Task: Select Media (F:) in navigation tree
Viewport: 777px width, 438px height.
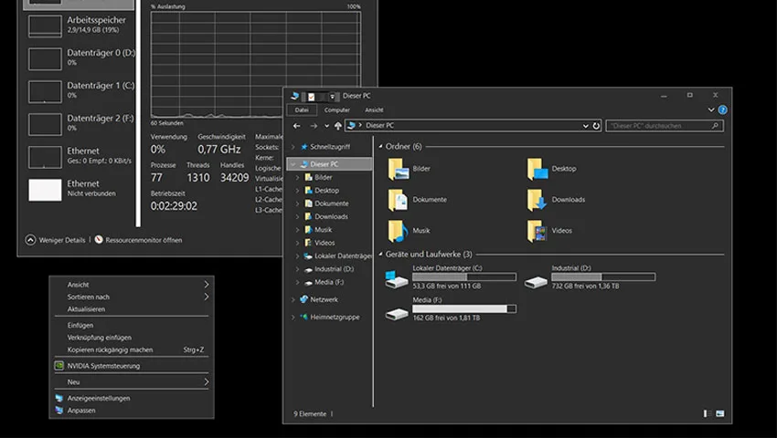Action: [329, 282]
